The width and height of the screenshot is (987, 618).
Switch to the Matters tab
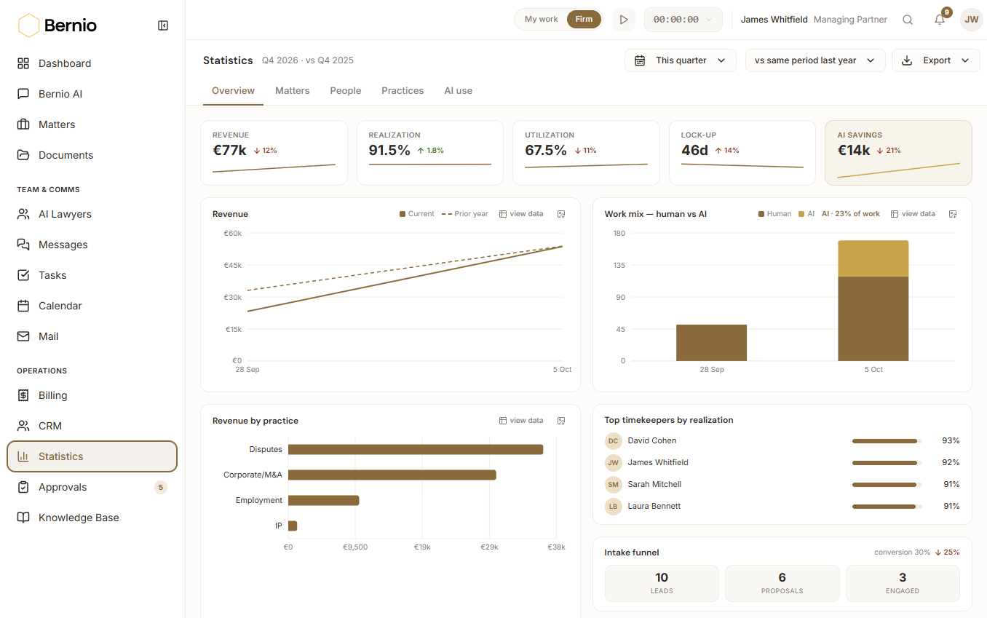point(292,91)
